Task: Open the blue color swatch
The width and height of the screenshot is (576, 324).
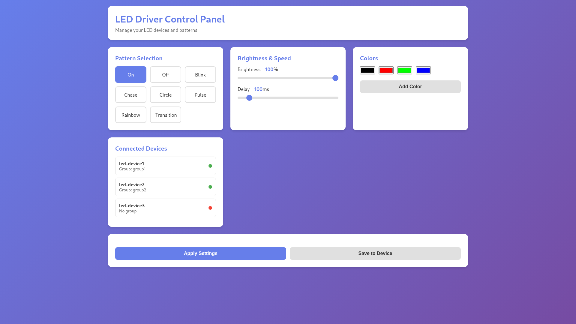Action: click(423, 70)
